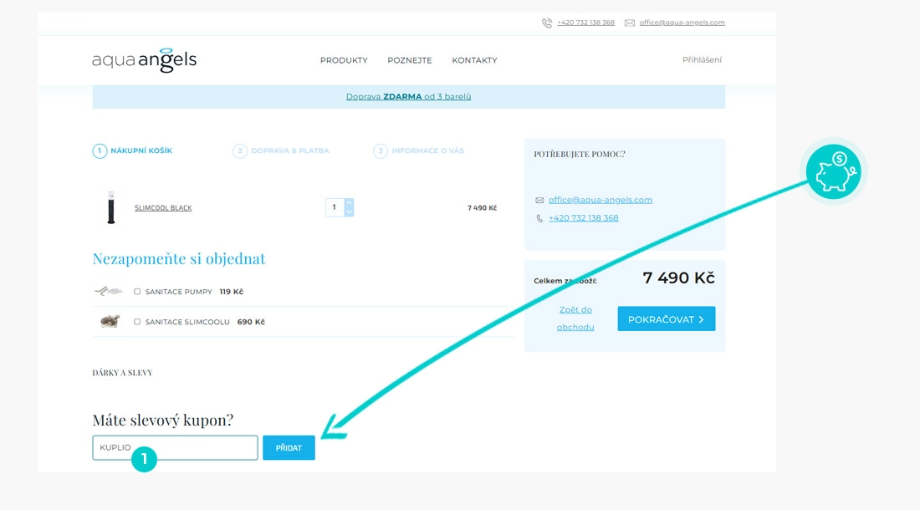This screenshot has width=920, height=510.
Task: Click the 690 Kč price text
Action: tap(251, 322)
